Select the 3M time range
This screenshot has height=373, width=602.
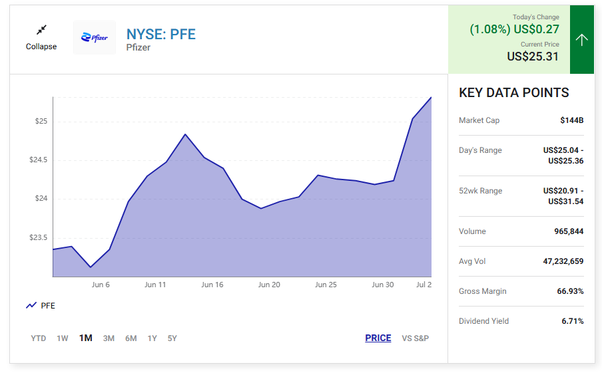pos(109,338)
